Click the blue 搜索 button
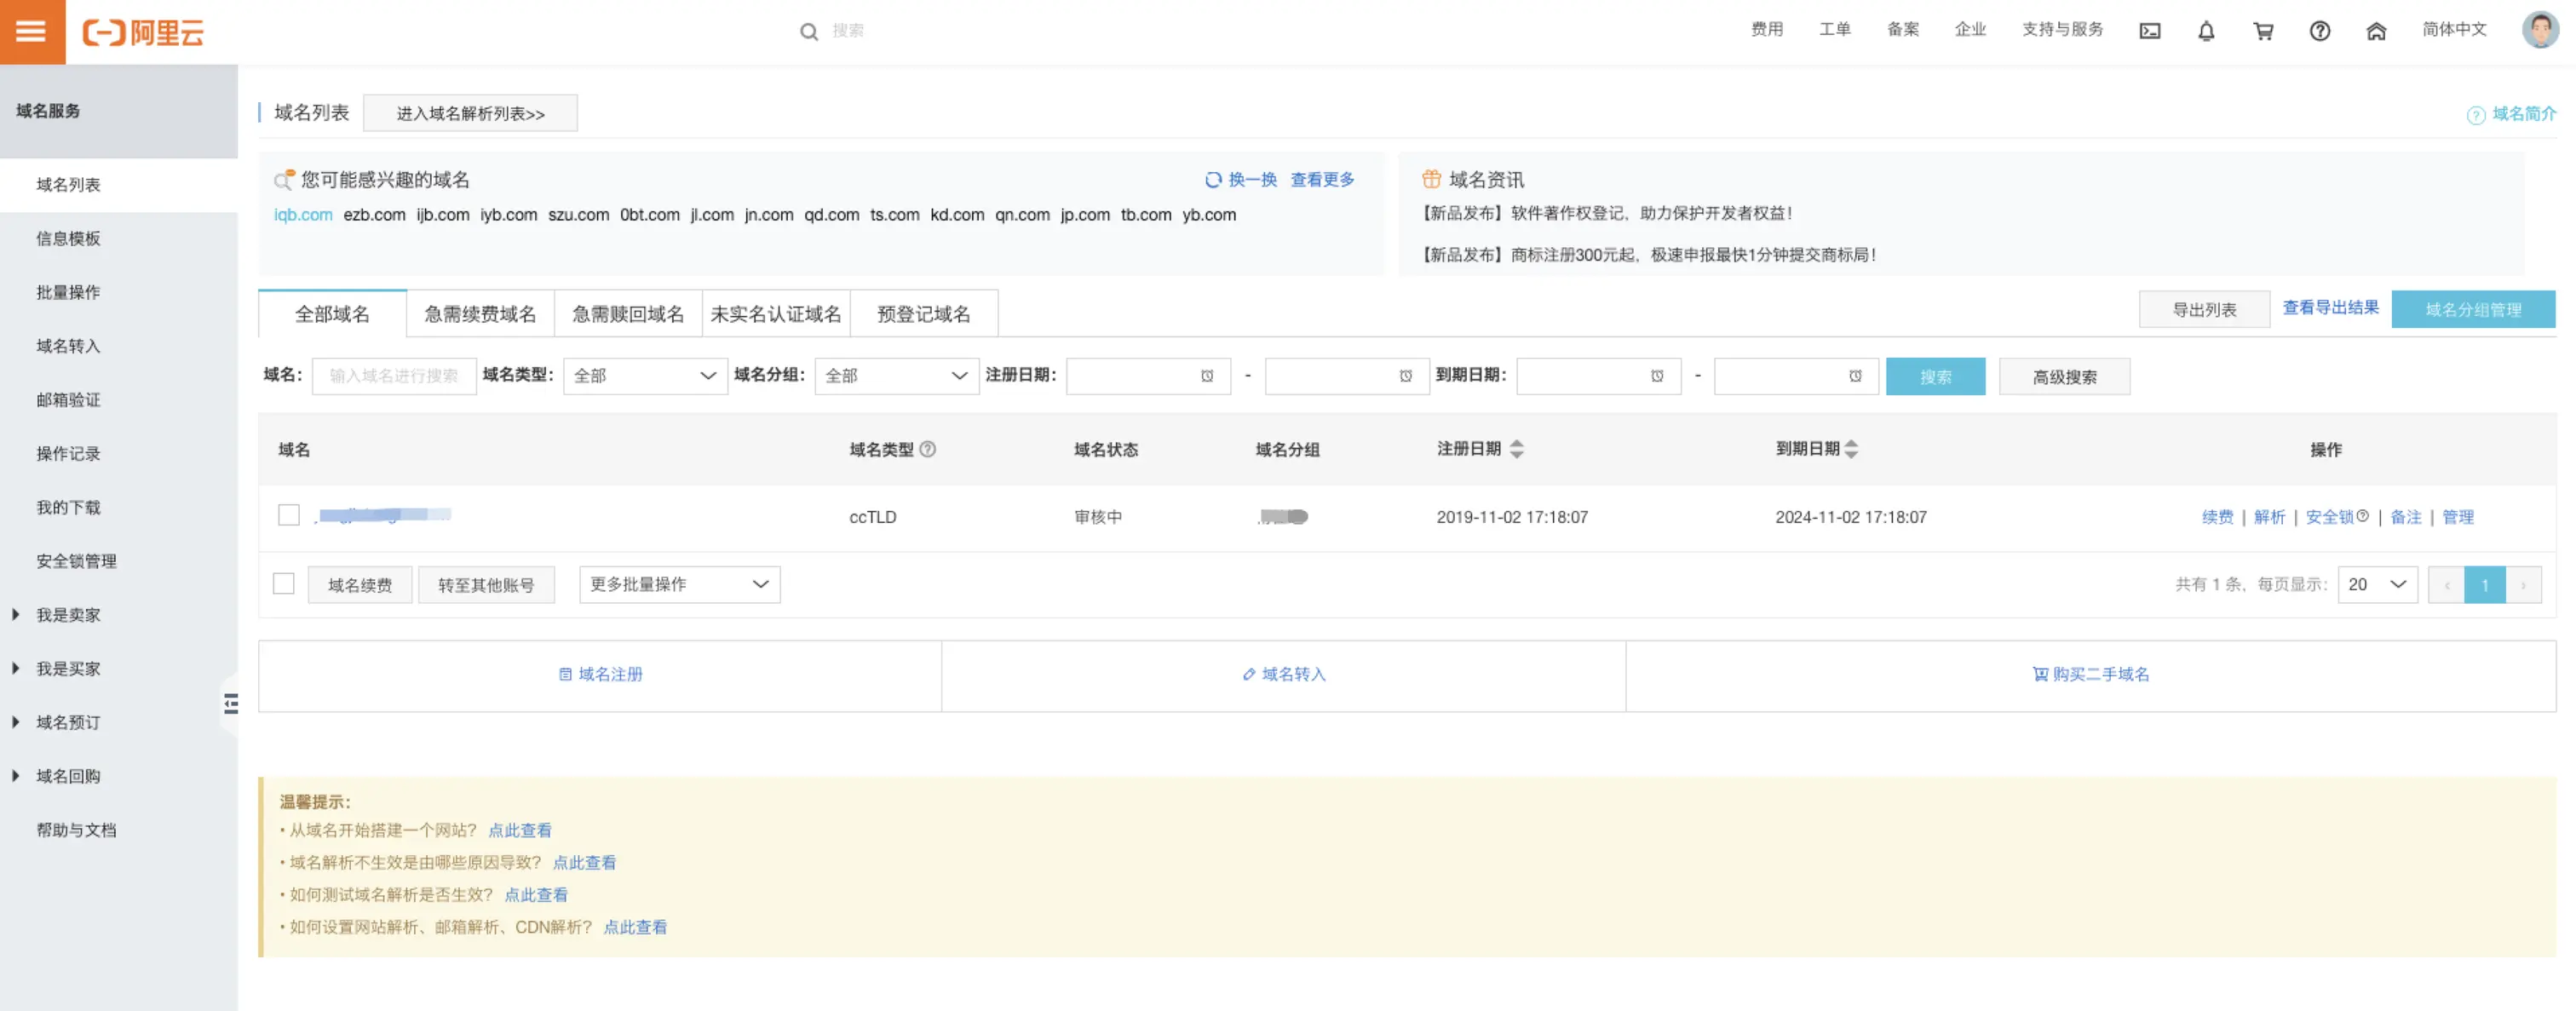The height and width of the screenshot is (1011, 2576). coord(1935,376)
